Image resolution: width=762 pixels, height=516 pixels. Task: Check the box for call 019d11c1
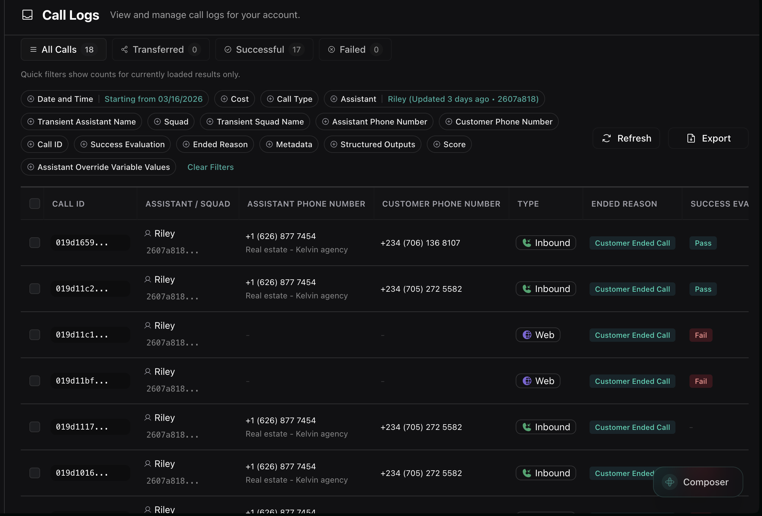35,335
